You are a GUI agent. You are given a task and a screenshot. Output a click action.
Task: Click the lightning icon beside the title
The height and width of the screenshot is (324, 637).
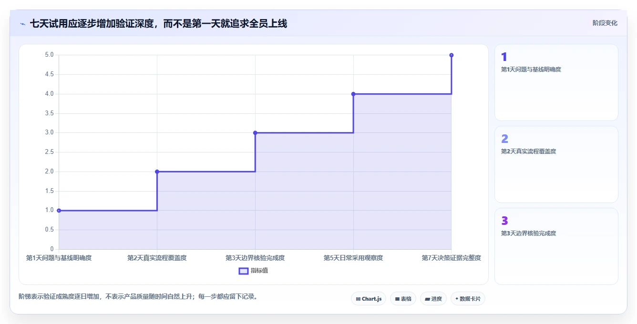(x=22, y=23)
